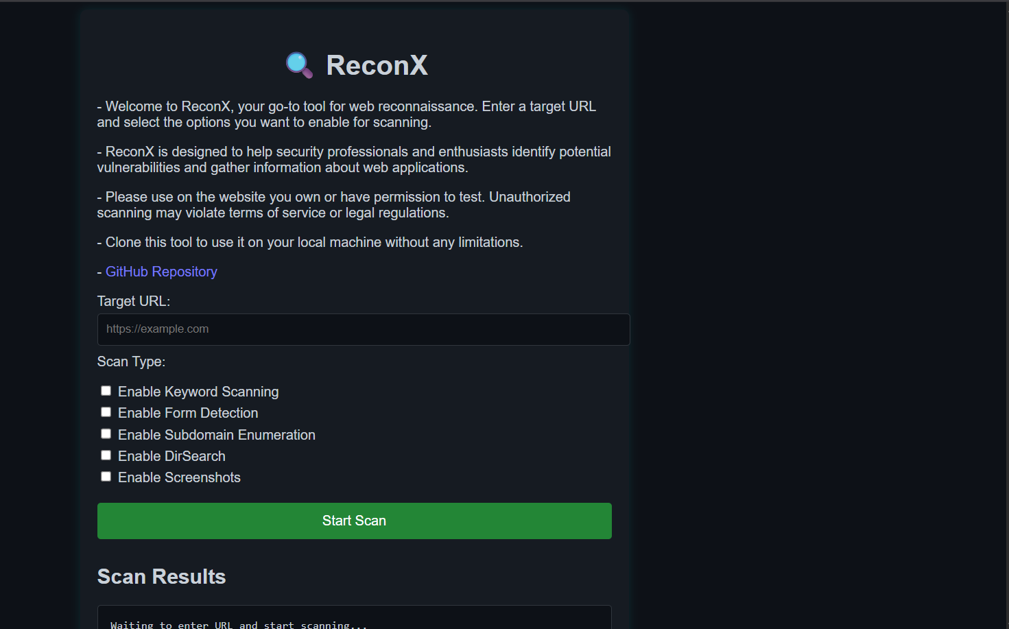The image size is (1009, 629).
Task: Enable Form Detection
Action: tap(106, 412)
